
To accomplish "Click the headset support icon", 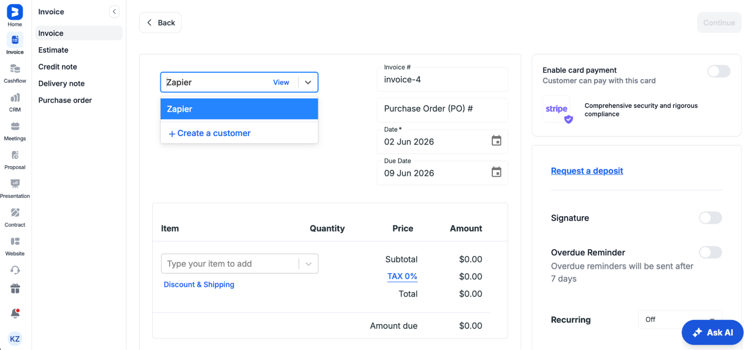I will (x=15, y=270).
